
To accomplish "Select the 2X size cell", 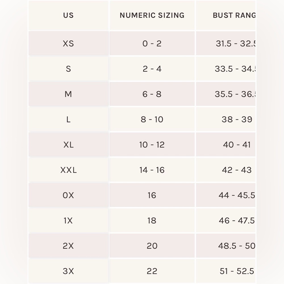I will point(68,246).
